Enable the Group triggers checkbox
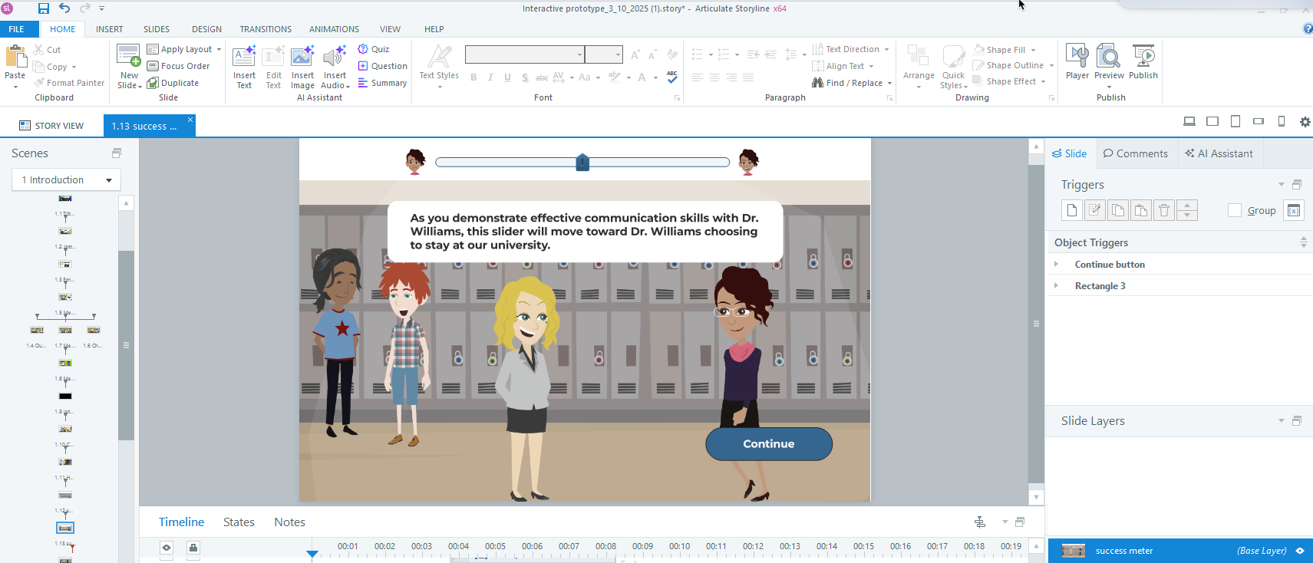Image resolution: width=1313 pixels, height=563 pixels. click(x=1235, y=210)
